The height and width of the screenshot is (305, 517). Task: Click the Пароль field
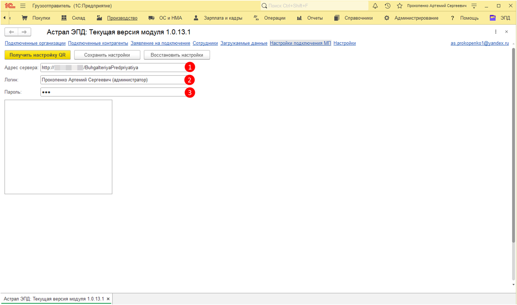click(114, 92)
